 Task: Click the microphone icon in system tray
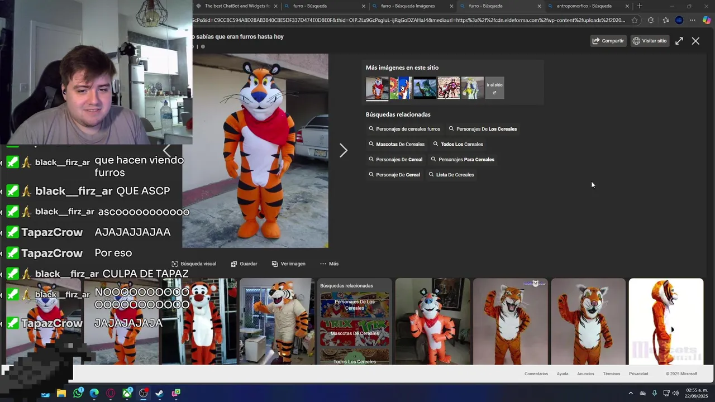pos(655,393)
